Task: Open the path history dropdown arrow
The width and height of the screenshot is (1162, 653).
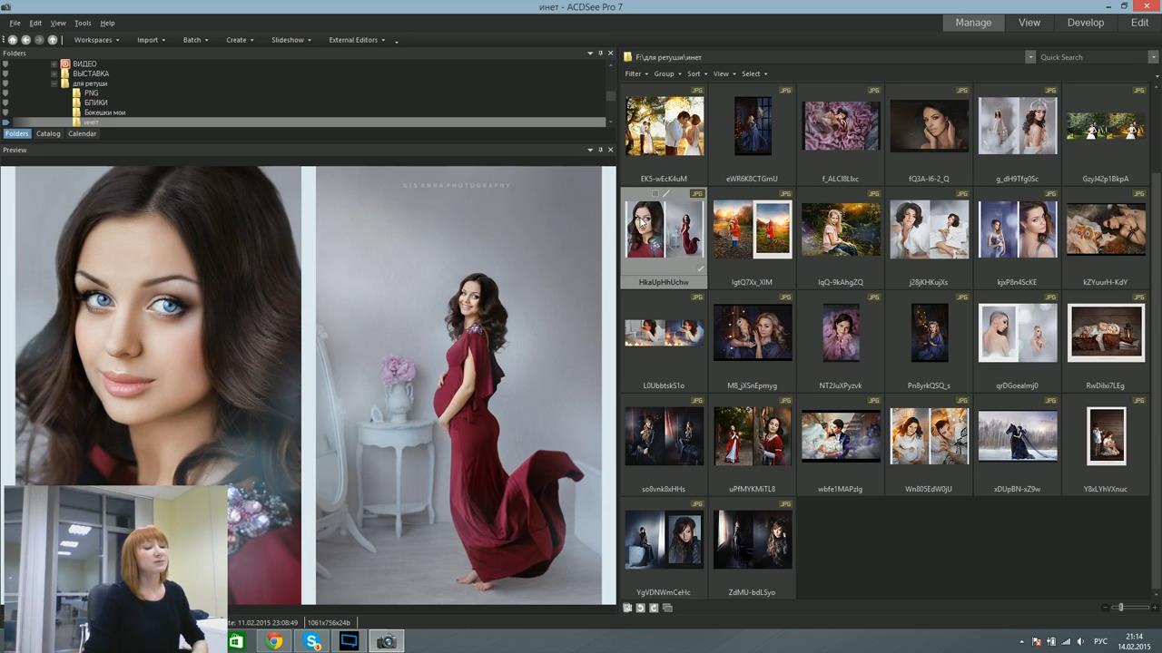Action: pos(1030,57)
